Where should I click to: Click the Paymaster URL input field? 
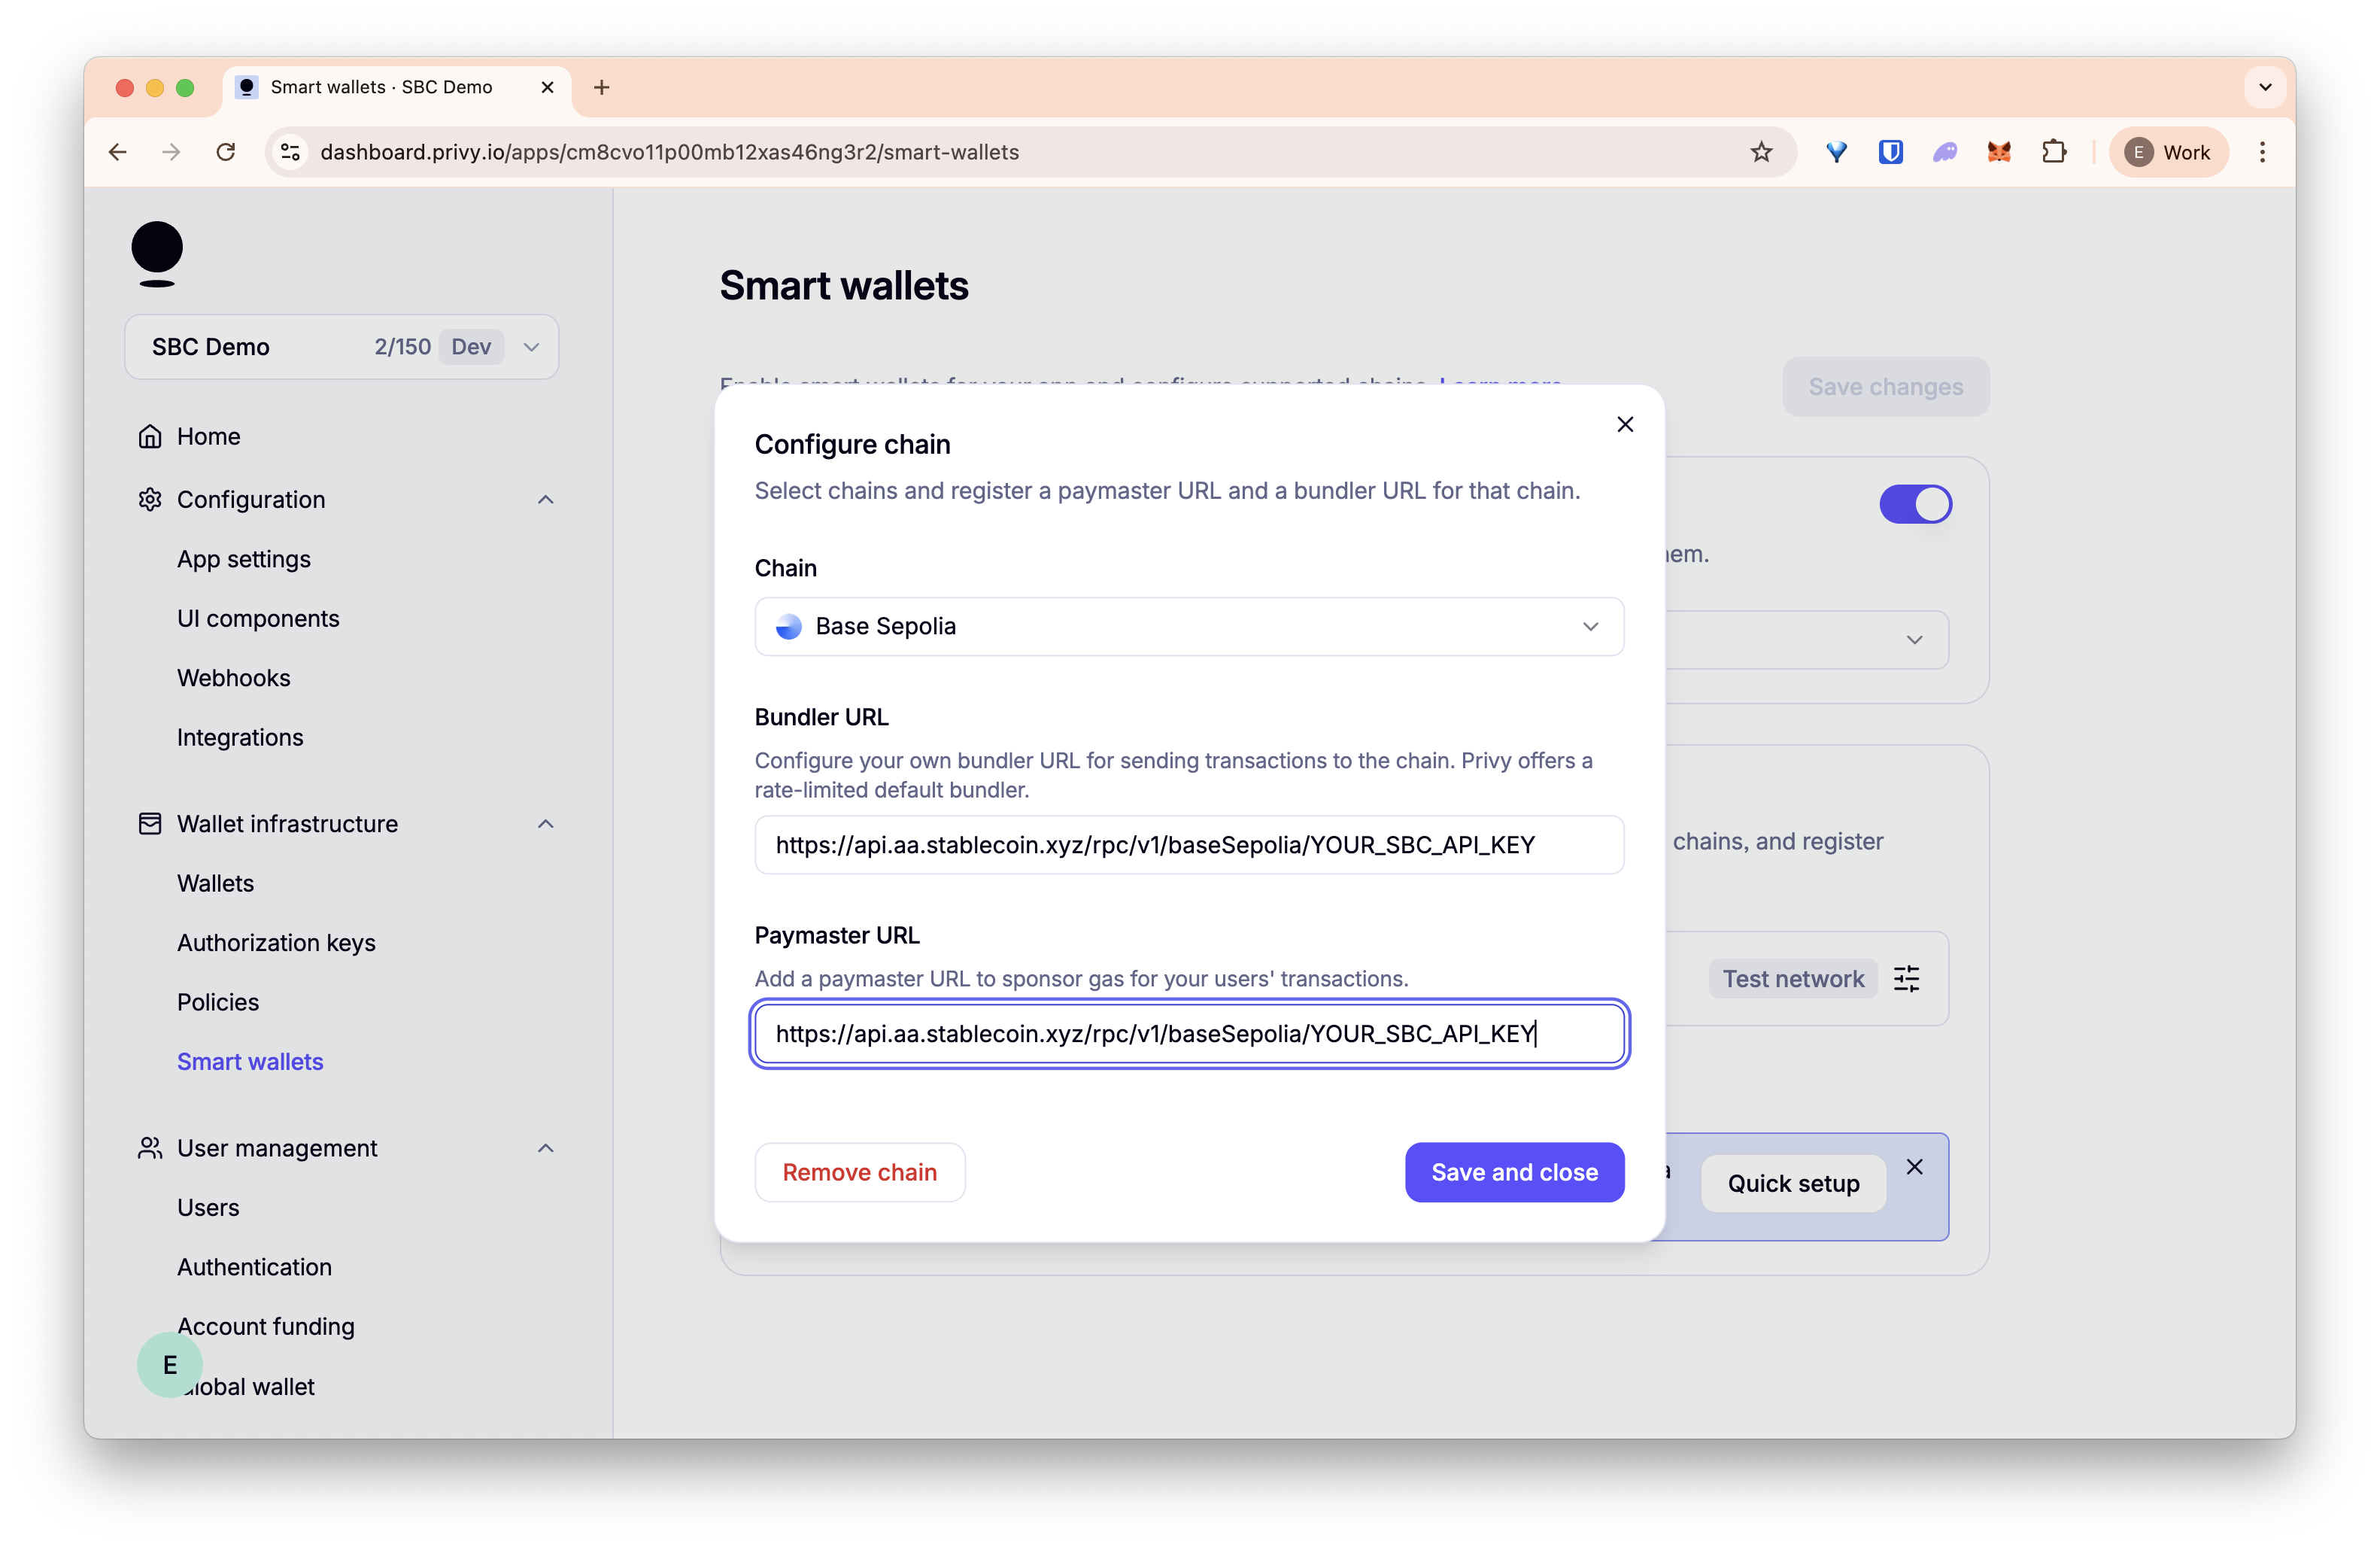1189,1034
